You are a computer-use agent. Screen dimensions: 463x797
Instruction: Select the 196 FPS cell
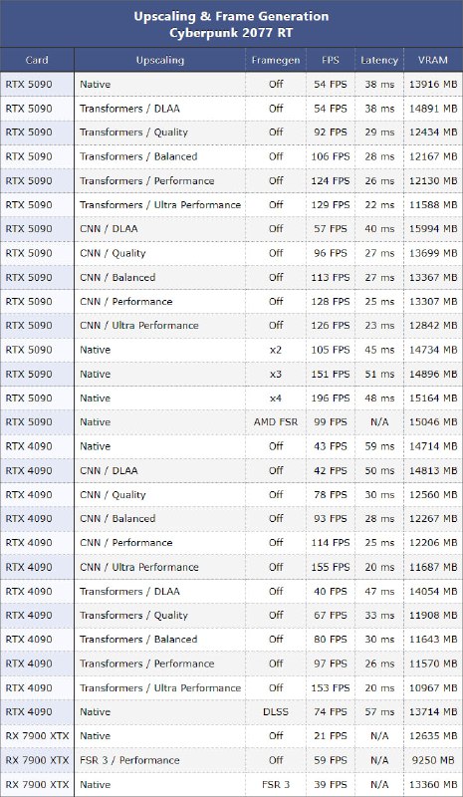click(331, 398)
